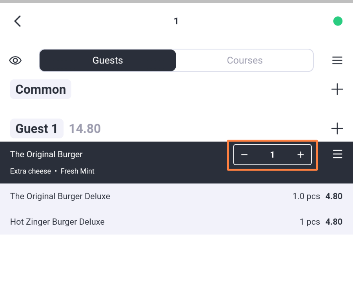Open the hamburger menu beside the Courses tab
Screen dimensions: 353x295
pyautogui.click(x=337, y=60)
